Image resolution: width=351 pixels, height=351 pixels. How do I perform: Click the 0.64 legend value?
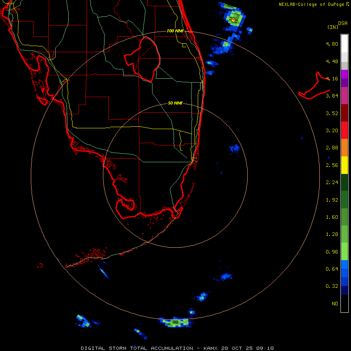332,269
